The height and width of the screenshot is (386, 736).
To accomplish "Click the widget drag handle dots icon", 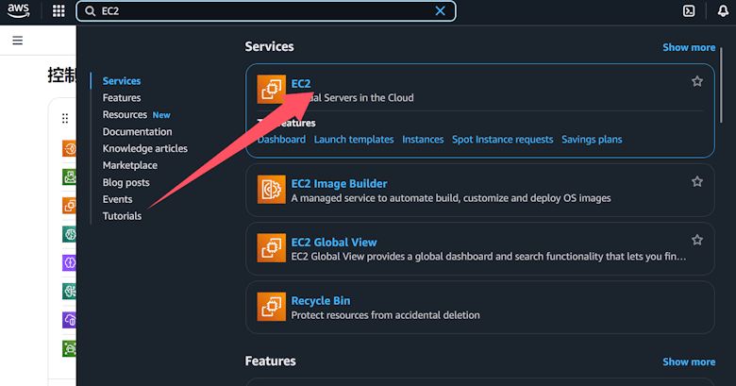I will tap(65, 118).
